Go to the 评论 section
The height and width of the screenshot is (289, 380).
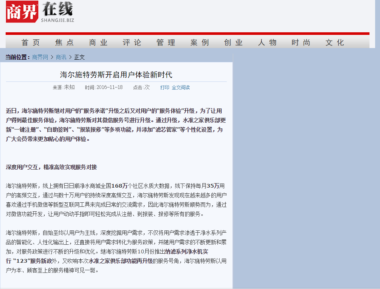(x=132, y=43)
